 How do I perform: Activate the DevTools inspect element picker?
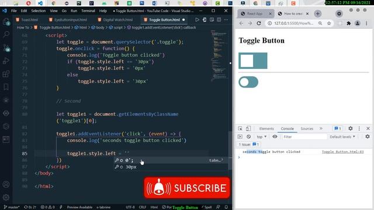(240, 128)
